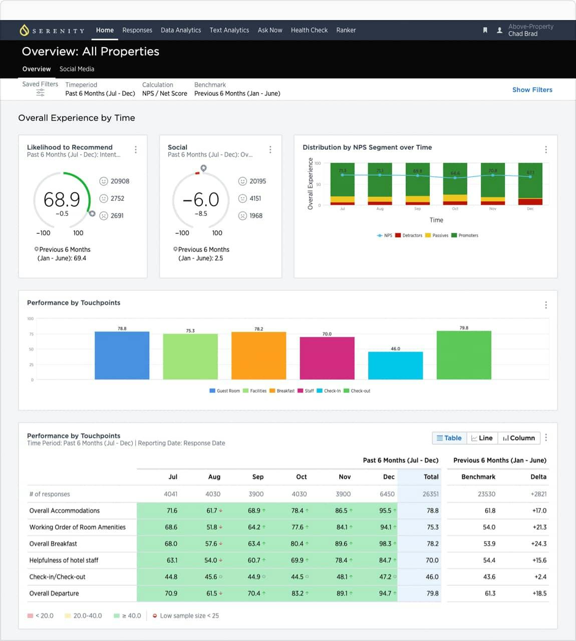The image size is (576, 641).
Task: Select the Helpfulness of hotel staff row
Action: pos(64,560)
